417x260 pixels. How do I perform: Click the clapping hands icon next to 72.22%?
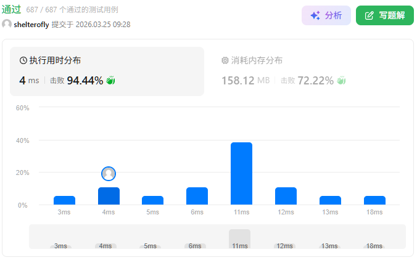(x=341, y=80)
